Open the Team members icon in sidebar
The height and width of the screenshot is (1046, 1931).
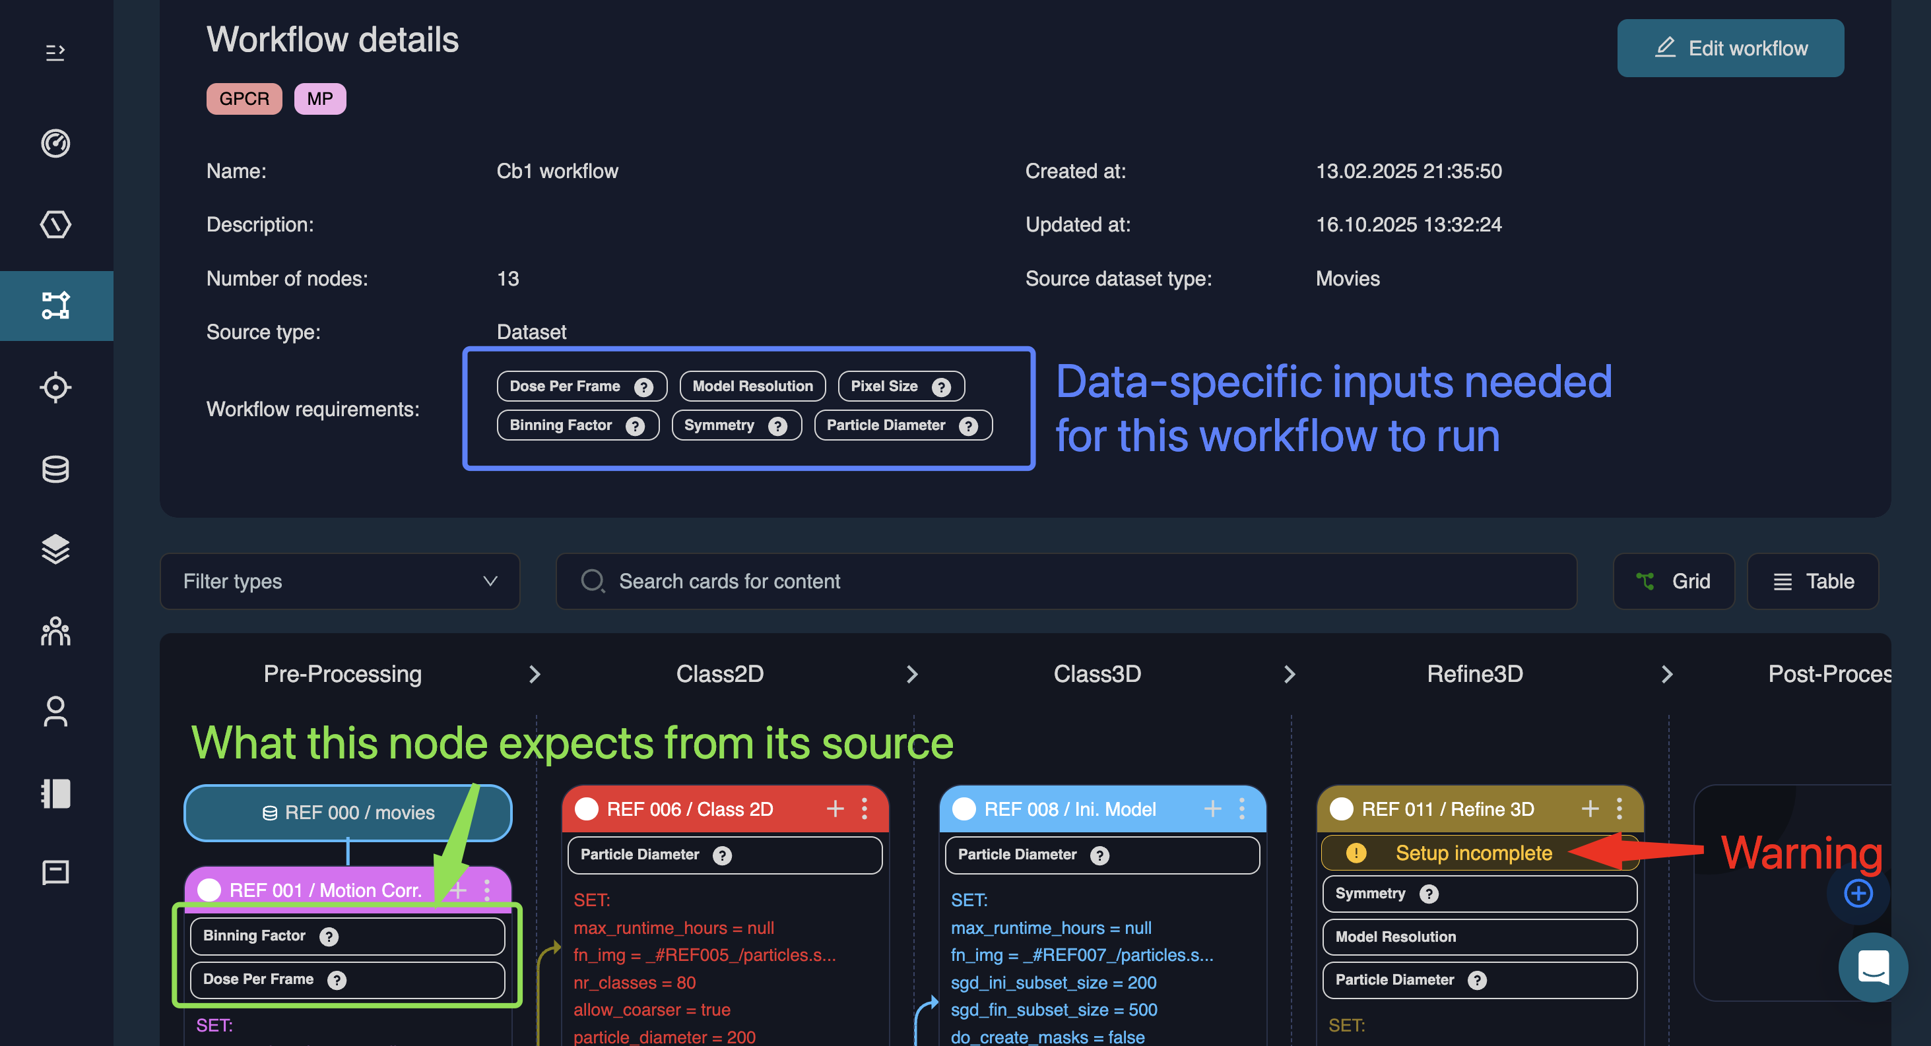[x=55, y=632]
